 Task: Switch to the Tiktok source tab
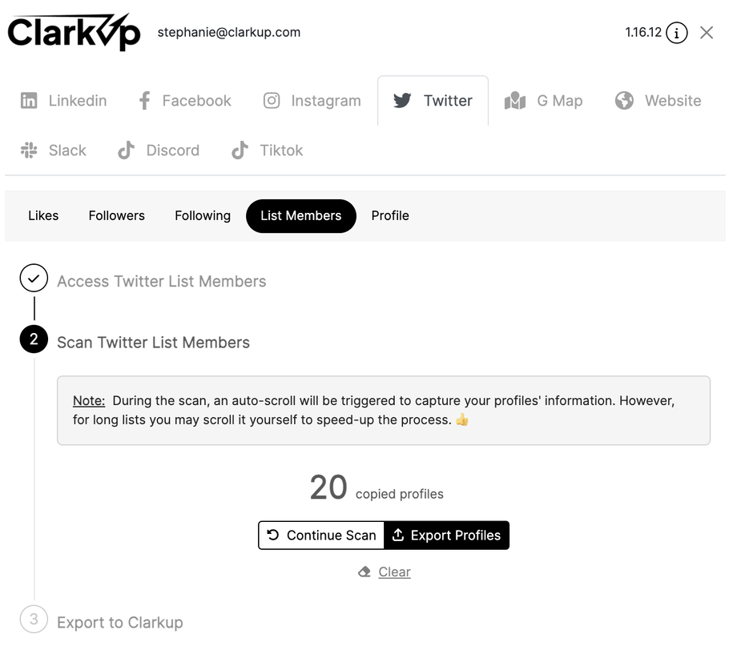(x=268, y=150)
